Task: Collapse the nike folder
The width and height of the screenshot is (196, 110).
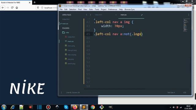Action: pos(63,33)
